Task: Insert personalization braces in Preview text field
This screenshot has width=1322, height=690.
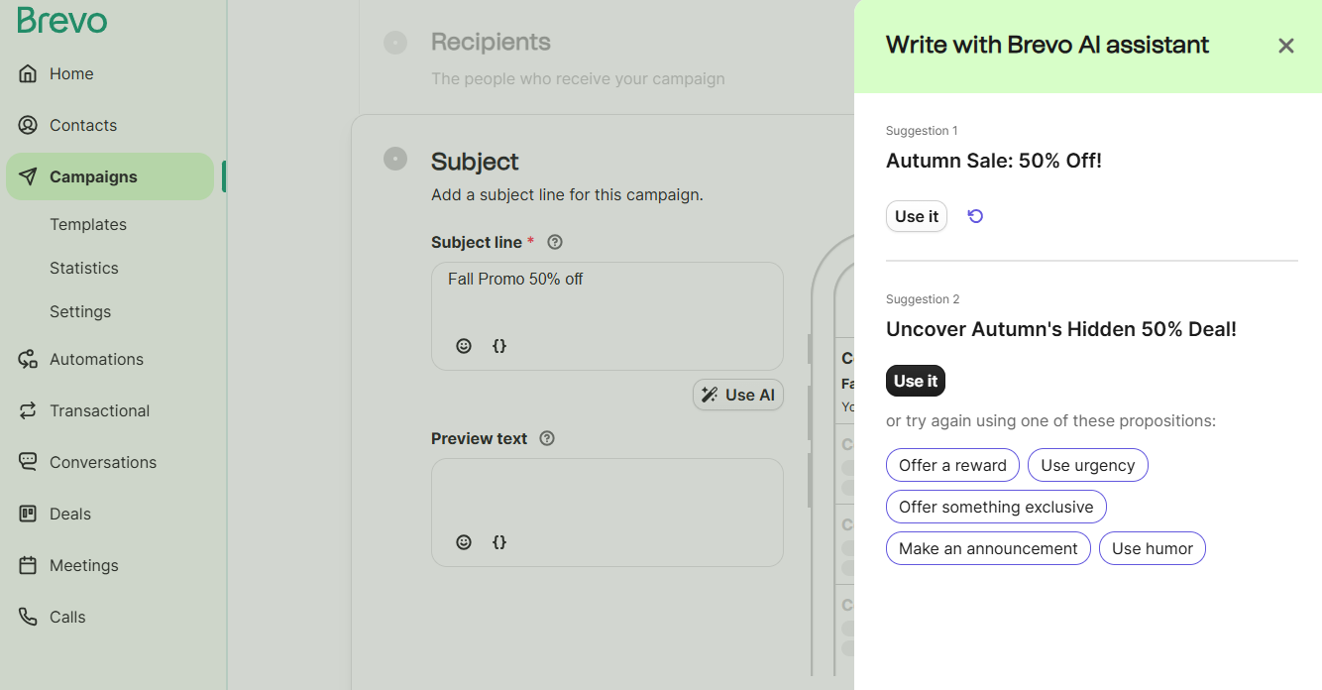Action: coord(499,542)
